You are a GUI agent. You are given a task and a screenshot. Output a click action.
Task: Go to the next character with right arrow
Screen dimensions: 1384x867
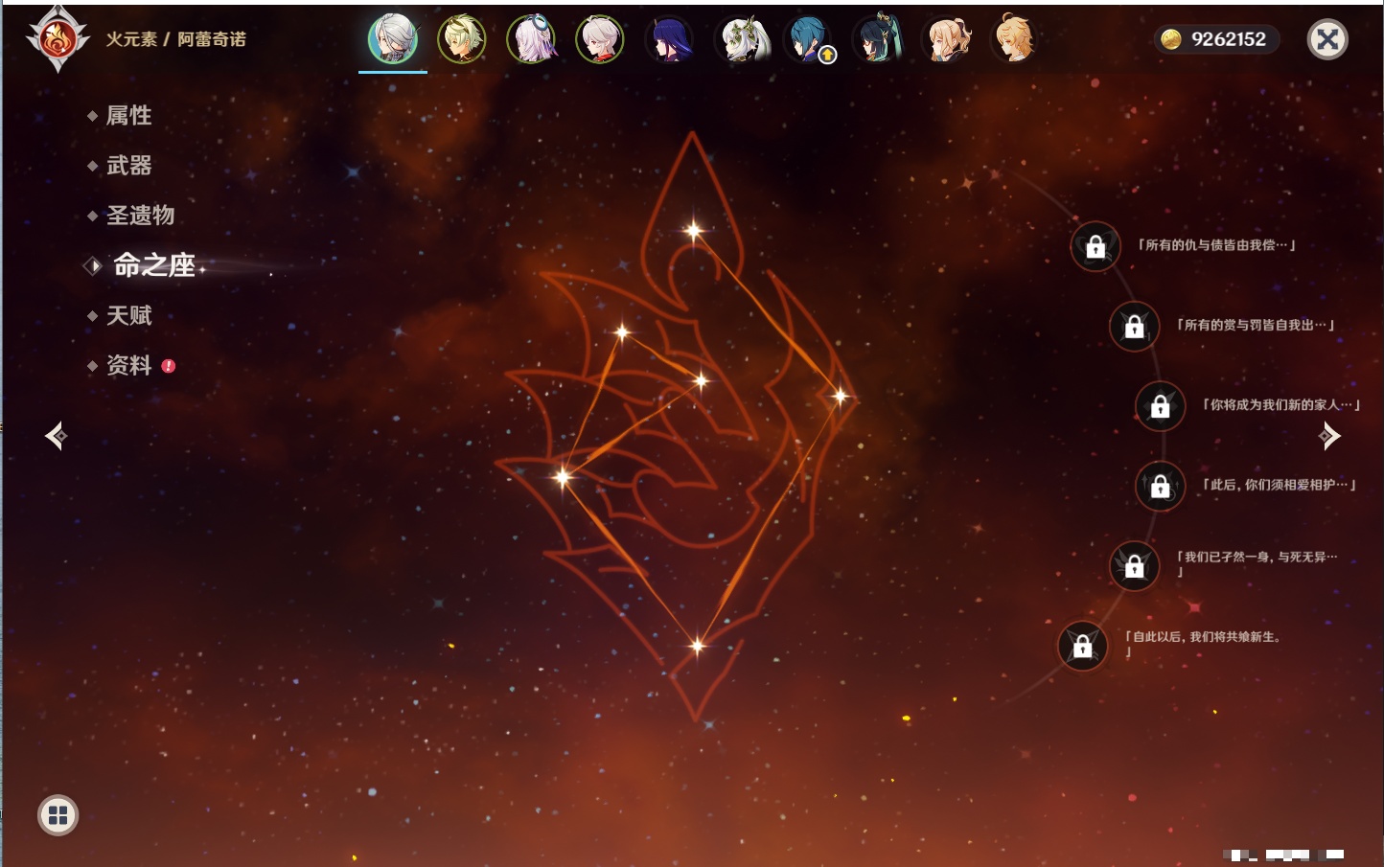1329,436
